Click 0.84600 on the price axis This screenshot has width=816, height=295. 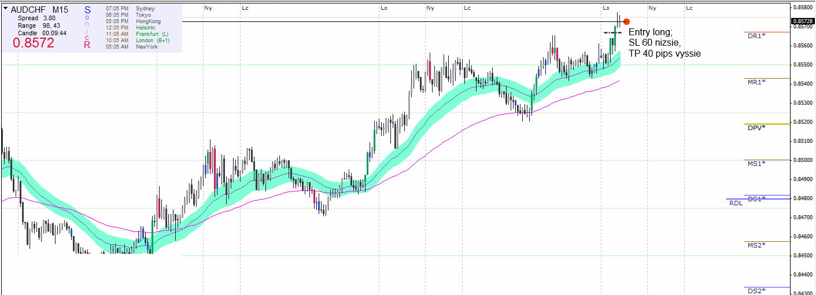pyautogui.click(x=802, y=237)
